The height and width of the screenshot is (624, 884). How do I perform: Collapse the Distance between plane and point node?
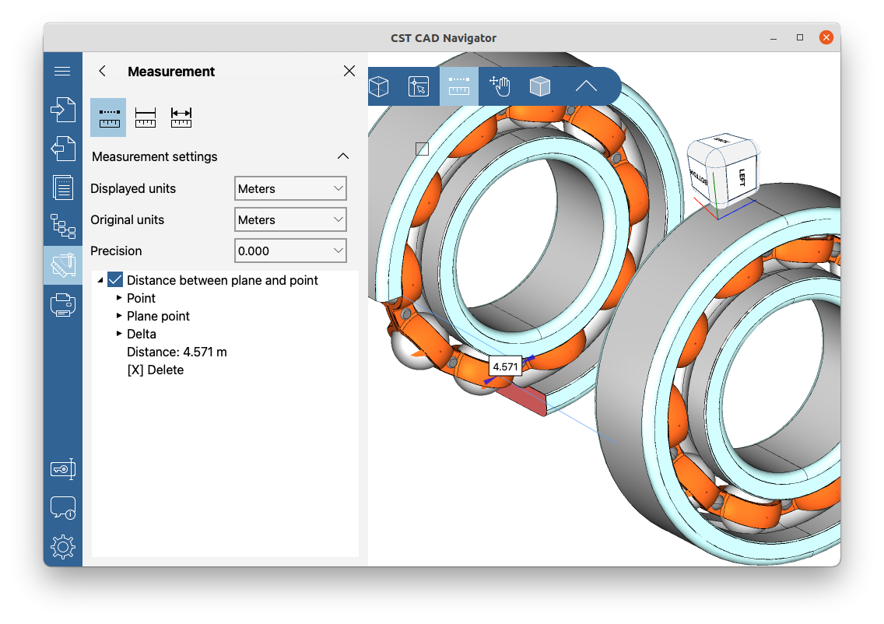[x=100, y=280]
